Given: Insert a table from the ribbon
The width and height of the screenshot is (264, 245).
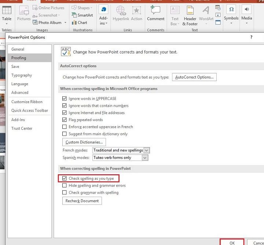Looking at the screenshot, I should click(x=7, y=15).
